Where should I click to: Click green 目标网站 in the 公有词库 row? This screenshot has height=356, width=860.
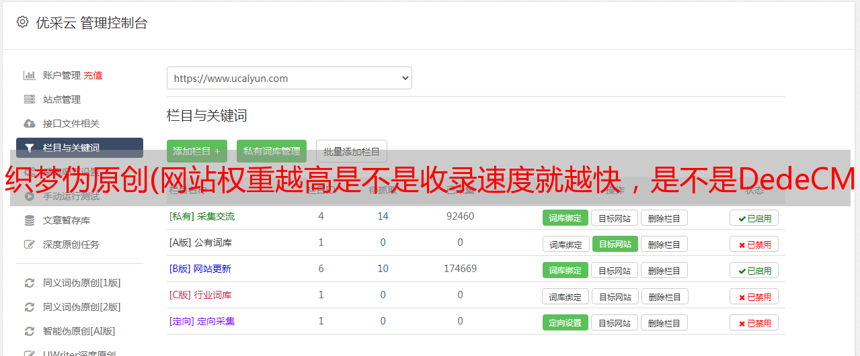coord(615,244)
